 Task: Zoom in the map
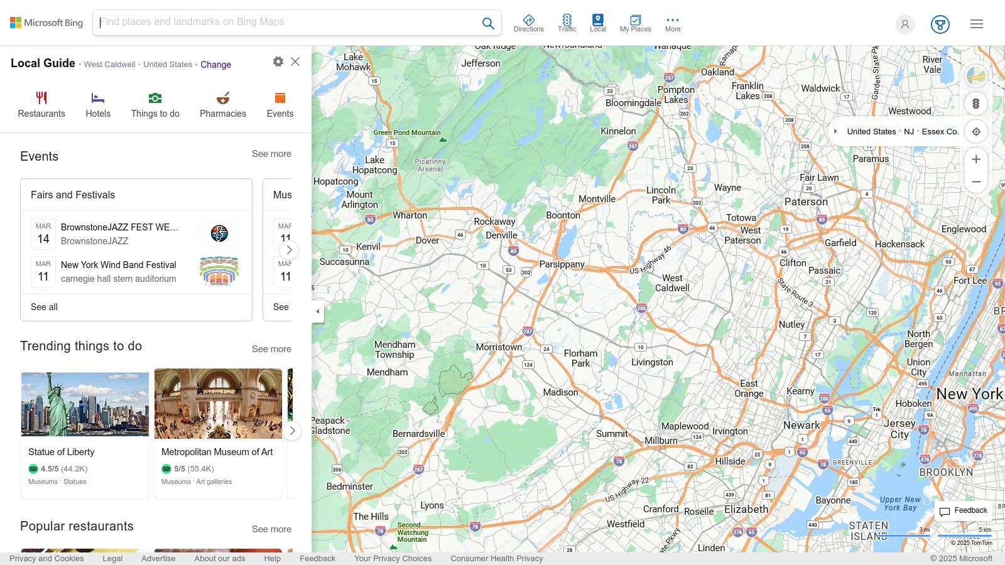(976, 159)
